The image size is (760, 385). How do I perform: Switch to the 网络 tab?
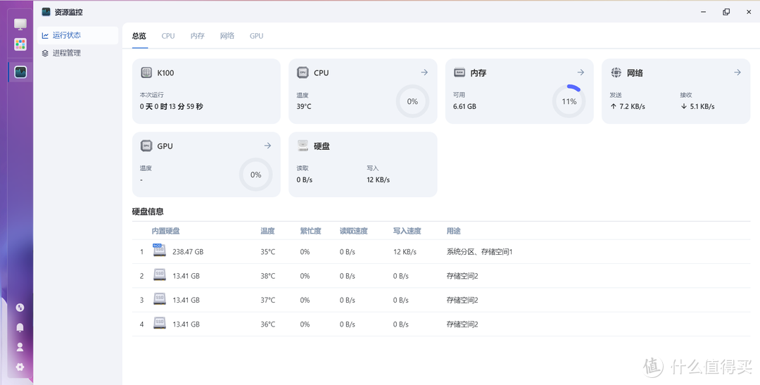227,36
